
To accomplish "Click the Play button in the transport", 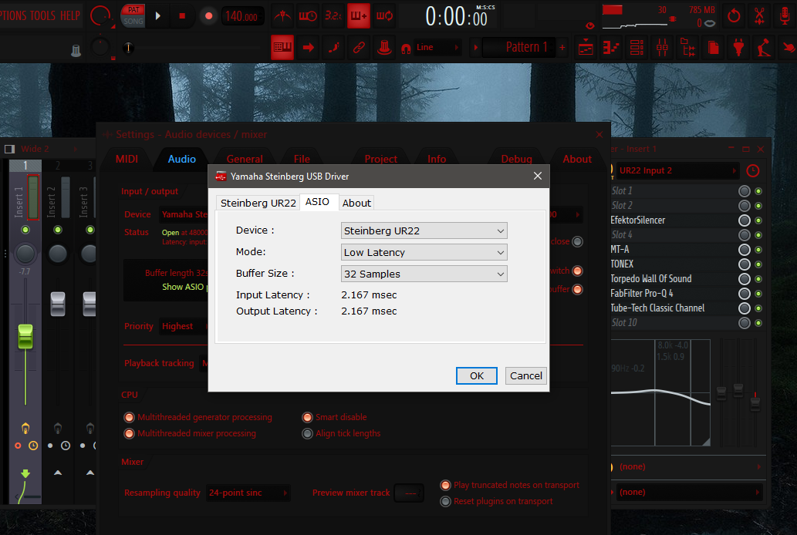I will tap(157, 15).
